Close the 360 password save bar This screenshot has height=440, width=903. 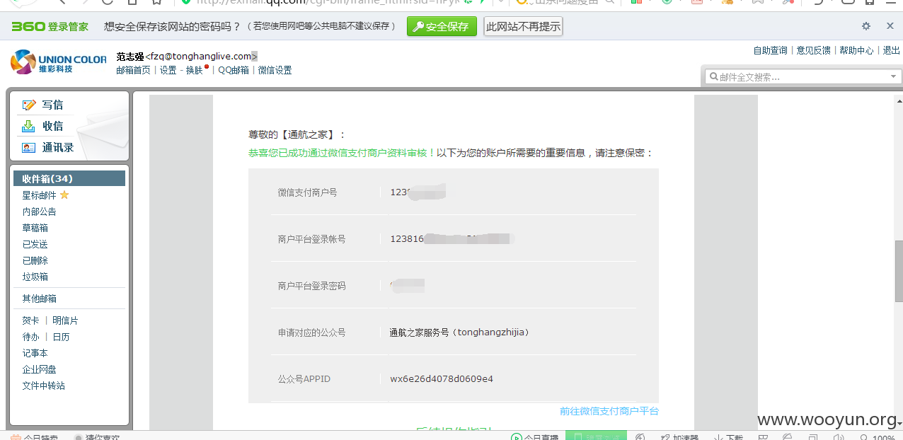tap(890, 26)
